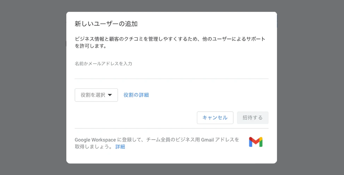The image size is (344, 175).
Task: Click the divider line above the Workspace text
Action: pyautogui.click(x=171, y=128)
